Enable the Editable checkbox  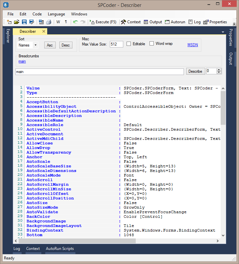(129, 44)
